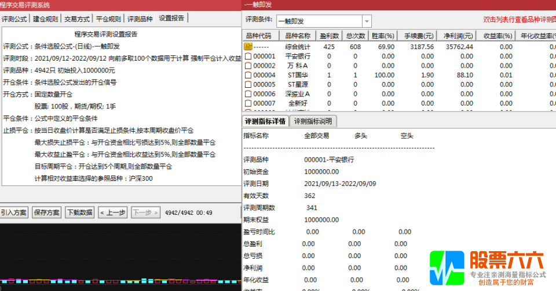556x291 pixels.
Task: Click the disabled 下一步 button
Action: click(x=146, y=212)
